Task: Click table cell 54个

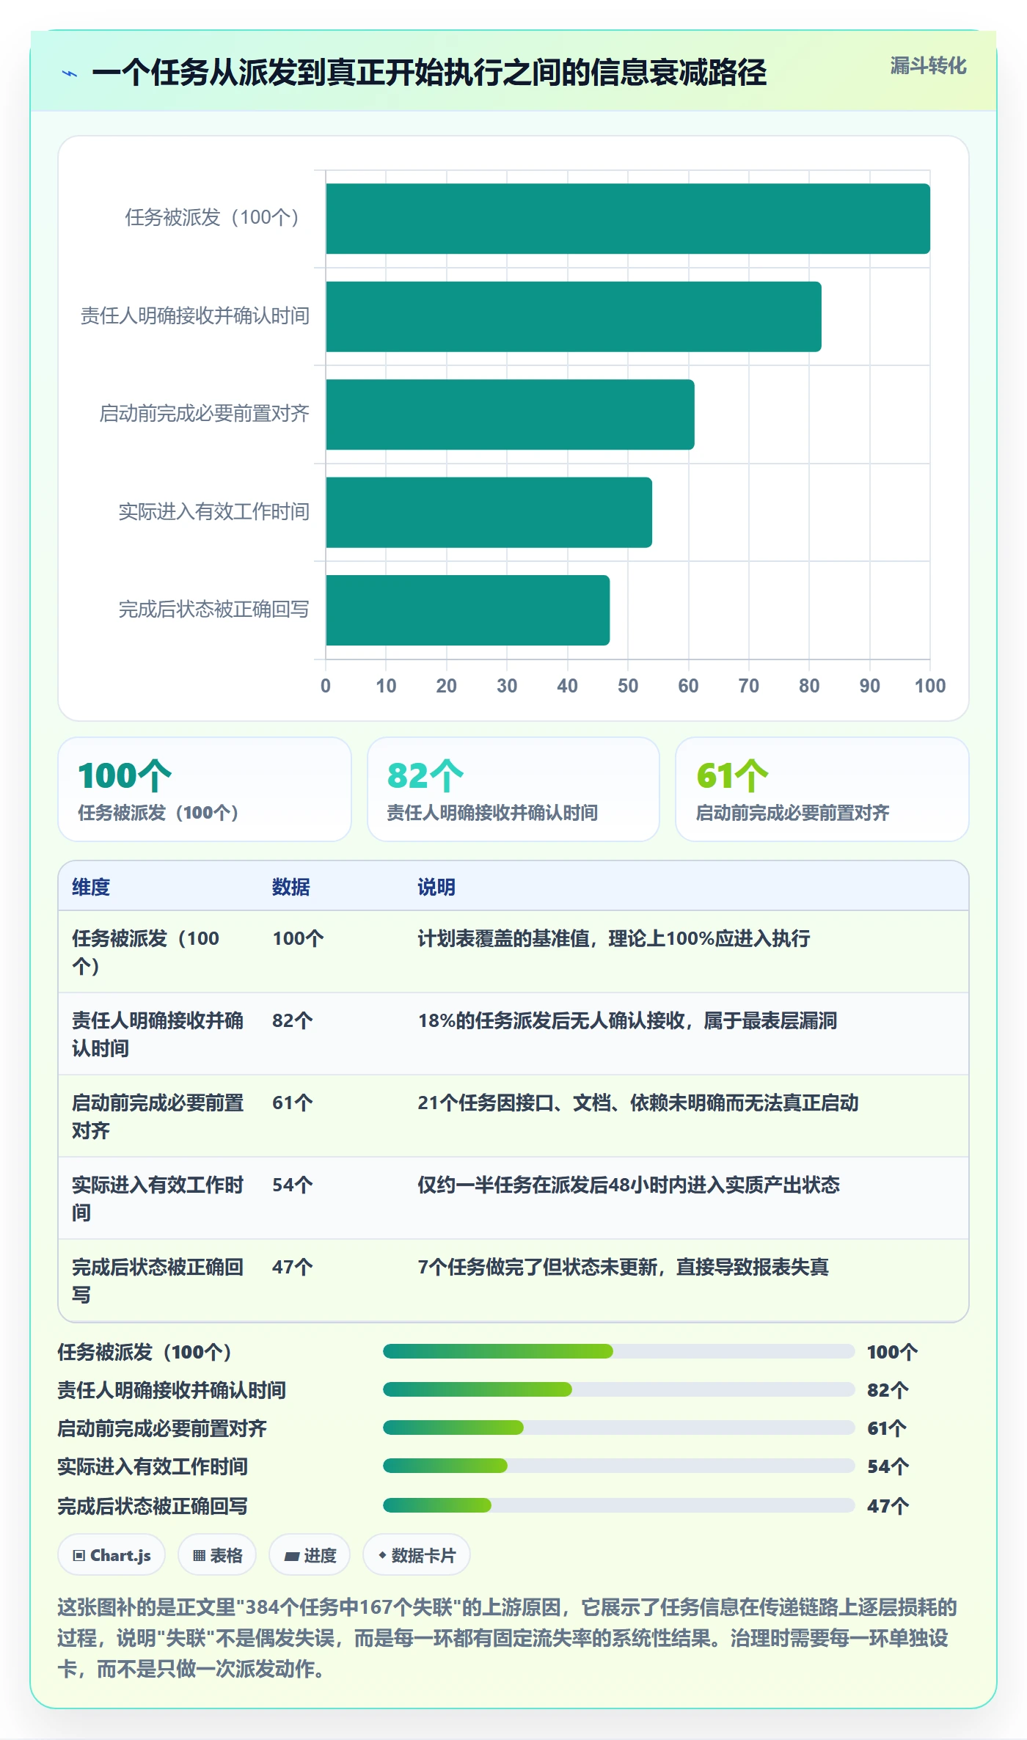Action: click(x=293, y=1185)
